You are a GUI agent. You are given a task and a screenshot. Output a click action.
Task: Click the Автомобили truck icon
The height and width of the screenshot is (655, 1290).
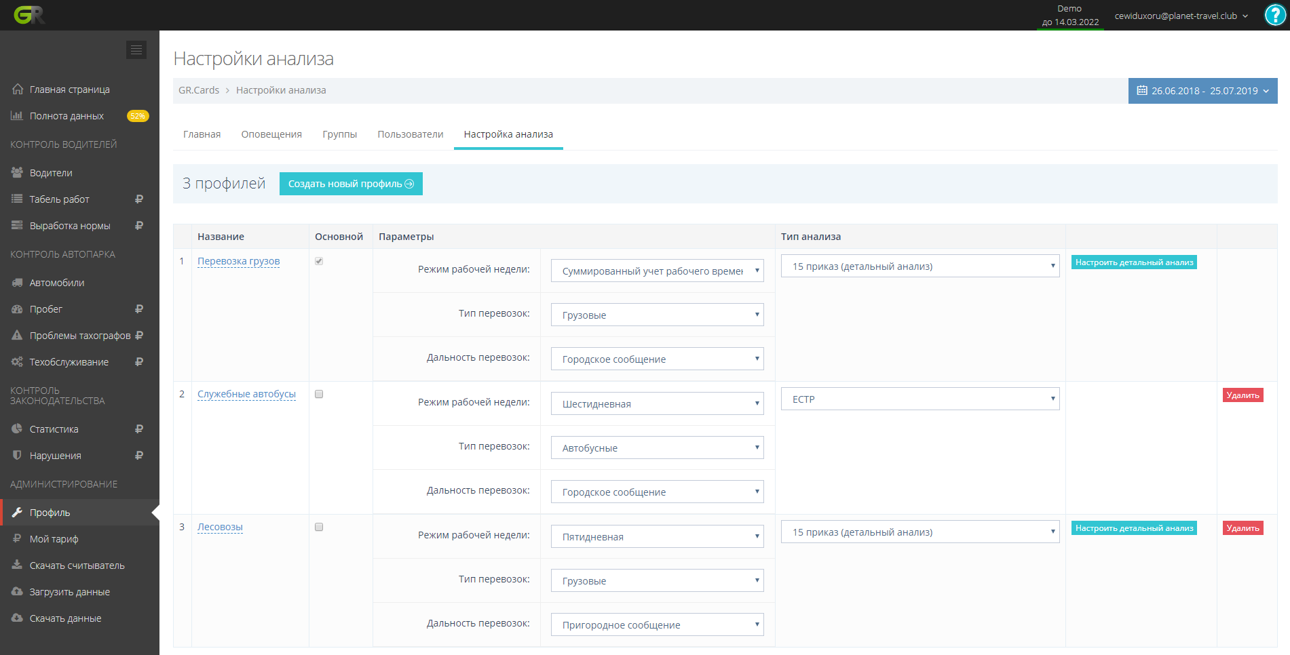coord(18,283)
